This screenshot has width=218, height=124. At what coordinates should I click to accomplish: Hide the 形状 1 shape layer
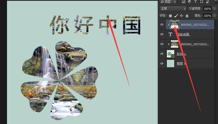(162, 54)
